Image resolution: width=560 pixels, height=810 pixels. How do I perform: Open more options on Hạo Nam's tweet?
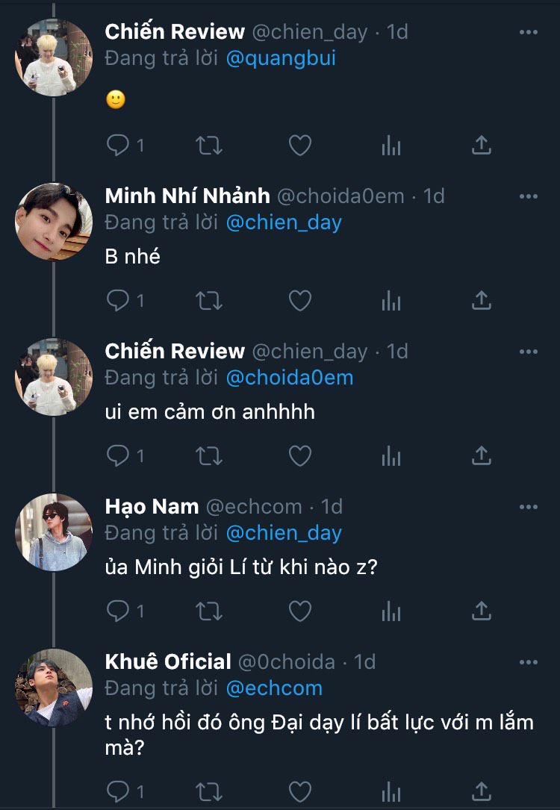pos(528,507)
